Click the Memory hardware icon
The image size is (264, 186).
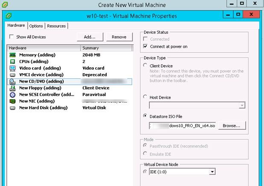(13, 55)
